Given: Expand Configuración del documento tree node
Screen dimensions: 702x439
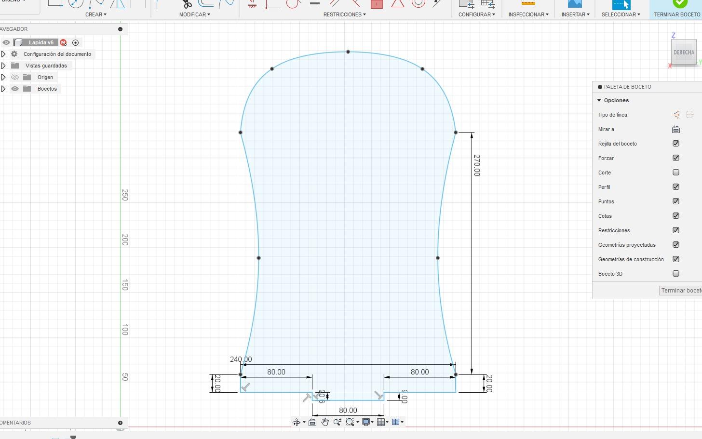Looking at the screenshot, I should (x=3, y=54).
